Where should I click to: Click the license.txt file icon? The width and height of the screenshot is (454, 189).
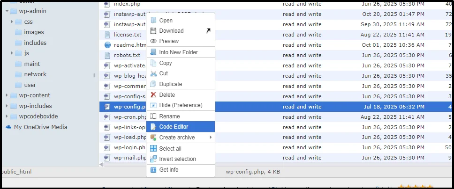107,35
